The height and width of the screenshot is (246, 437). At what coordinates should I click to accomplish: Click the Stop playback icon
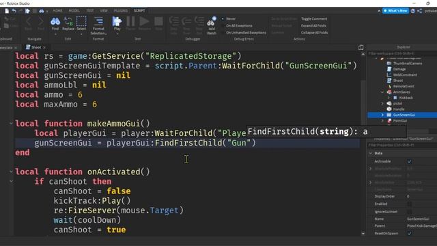coord(158,21)
